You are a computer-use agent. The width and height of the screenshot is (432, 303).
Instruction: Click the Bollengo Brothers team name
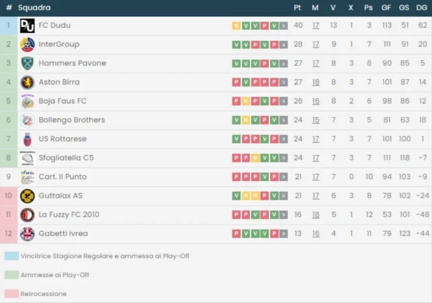coord(72,120)
